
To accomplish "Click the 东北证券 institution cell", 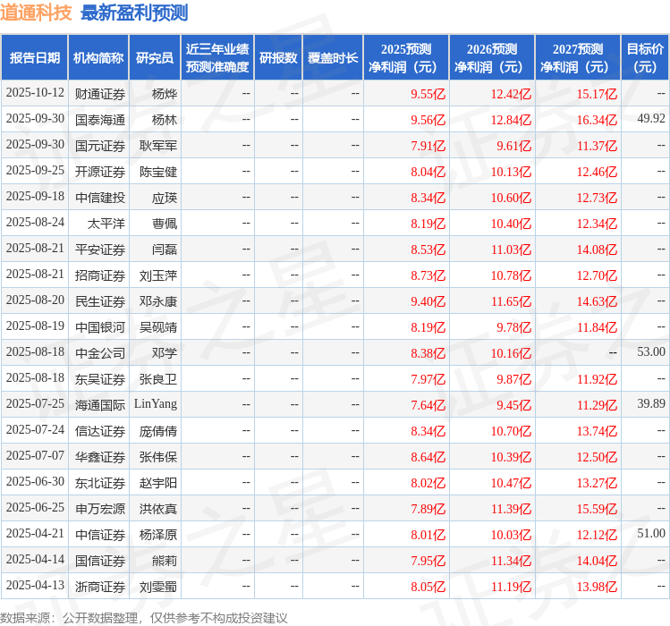I will 100,483.
